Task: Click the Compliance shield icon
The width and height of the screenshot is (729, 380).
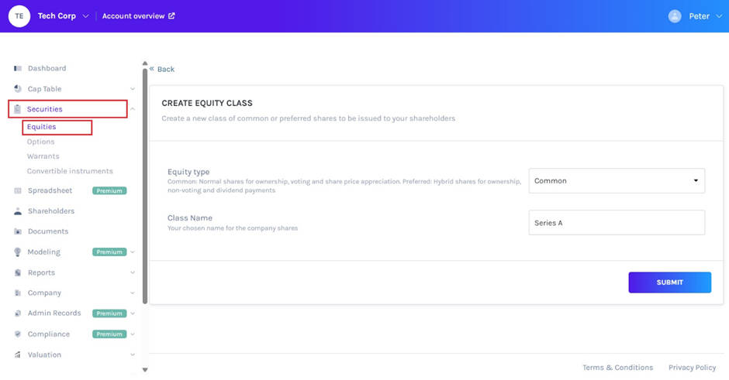Action: (x=18, y=334)
